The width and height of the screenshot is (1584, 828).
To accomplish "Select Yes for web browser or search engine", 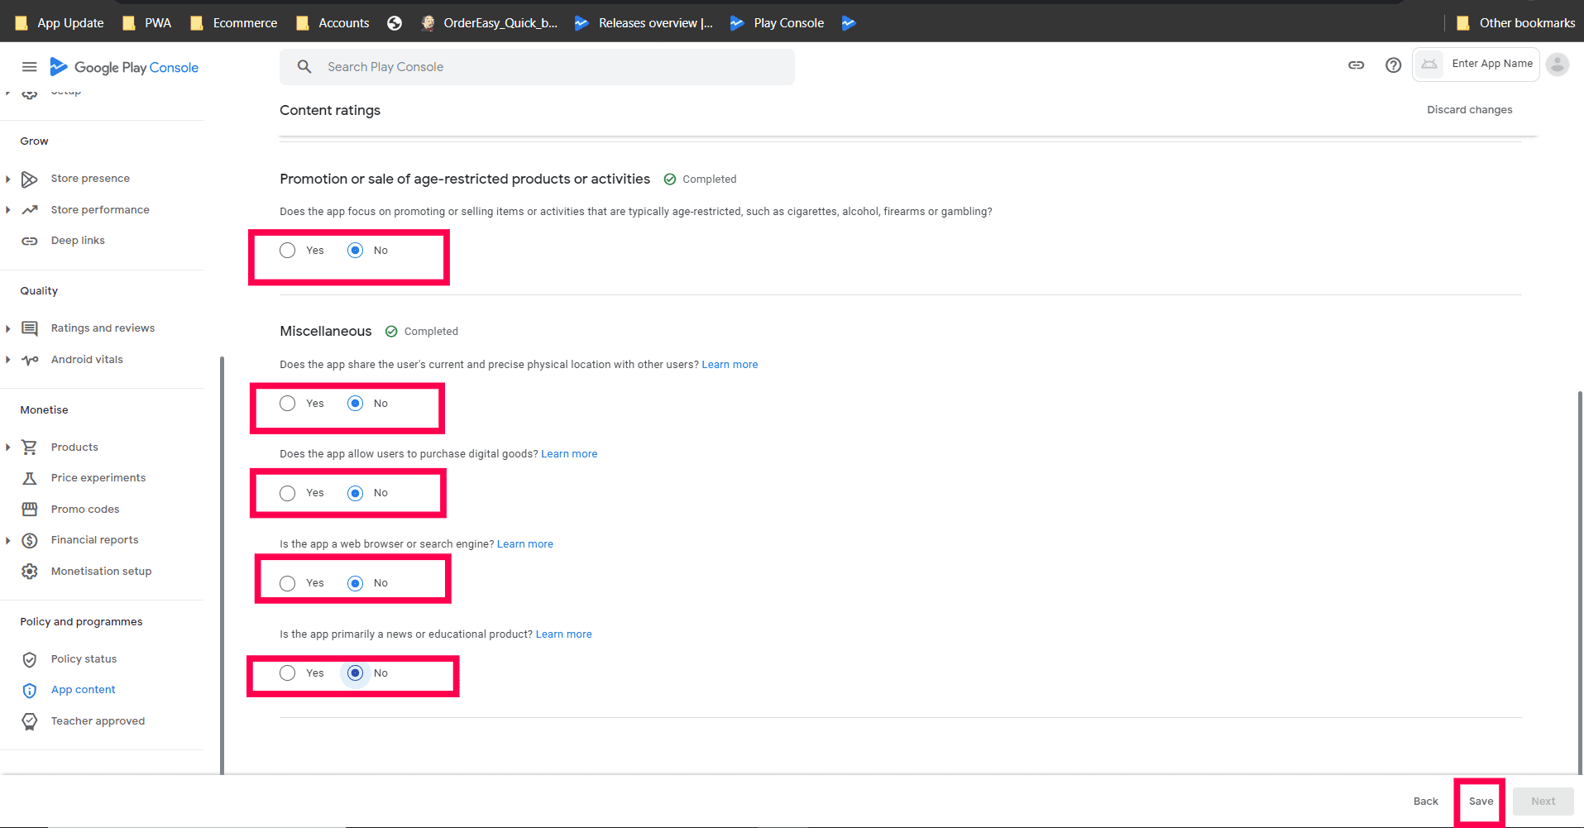I will pos(287,583).
